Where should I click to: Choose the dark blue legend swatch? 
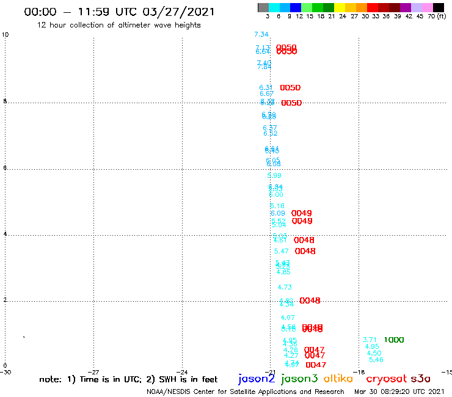296,7
